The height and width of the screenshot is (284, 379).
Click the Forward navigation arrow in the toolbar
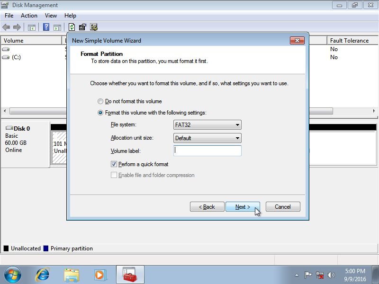(16, 27)
